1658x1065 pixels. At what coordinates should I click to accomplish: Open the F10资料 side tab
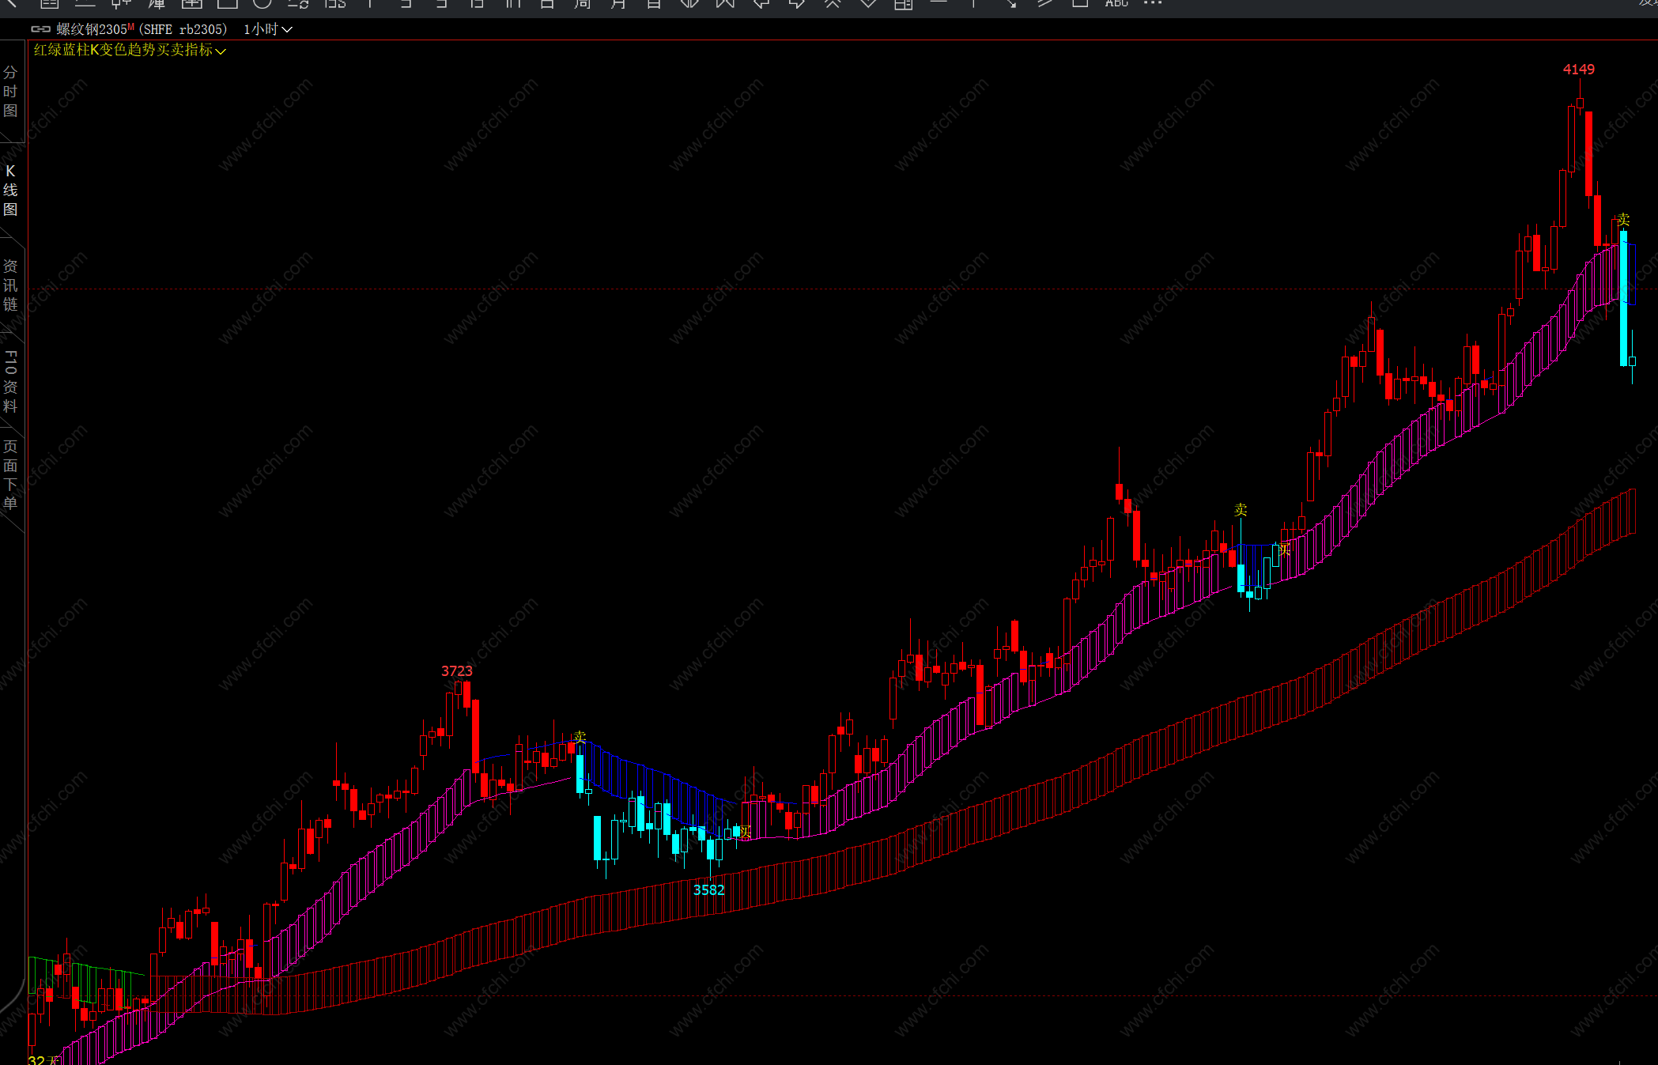point(10,381)
